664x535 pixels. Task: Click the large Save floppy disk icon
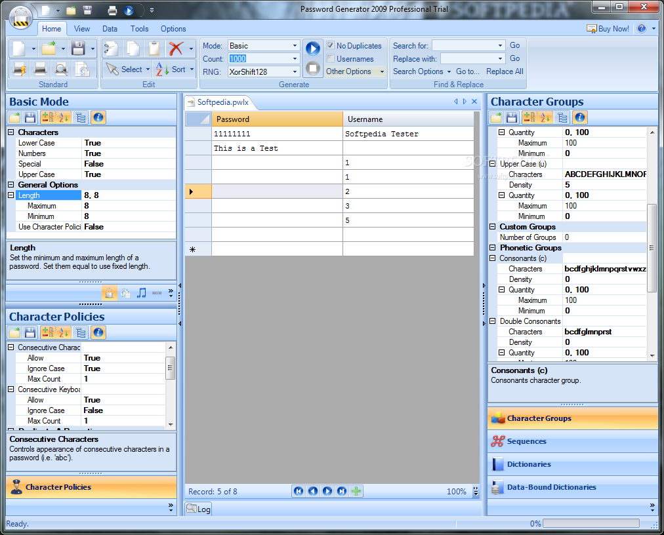pyautogui.click(x=78, y=49)
